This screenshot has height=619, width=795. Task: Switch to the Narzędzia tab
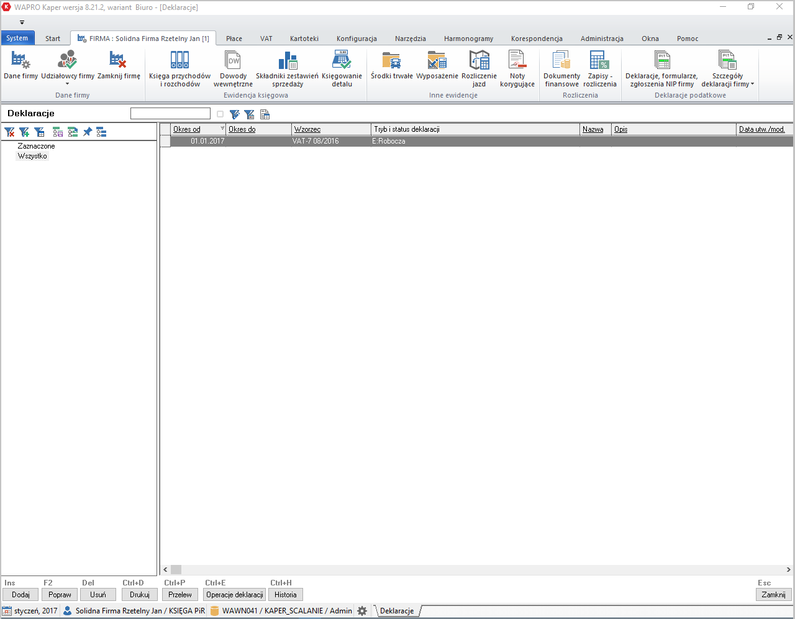coord(411,39)
